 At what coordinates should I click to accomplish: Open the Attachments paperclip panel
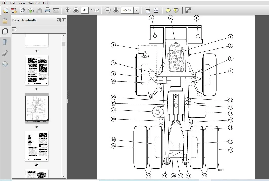pos(5,53)
